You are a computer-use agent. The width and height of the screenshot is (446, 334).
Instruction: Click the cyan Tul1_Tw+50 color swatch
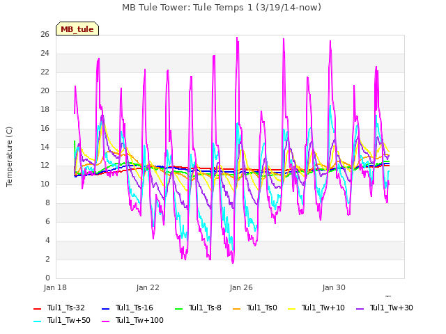click(x=37, y=321)
